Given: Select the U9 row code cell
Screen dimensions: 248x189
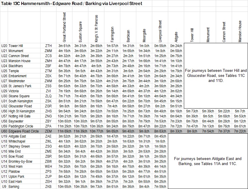Looking at the screenshot, I should 4,187.
